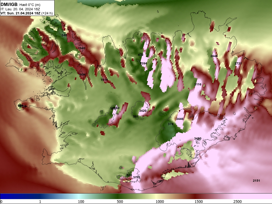Click the 'IT: Lau. 20. 04. 2024 18Z' line

coord(20,9)
